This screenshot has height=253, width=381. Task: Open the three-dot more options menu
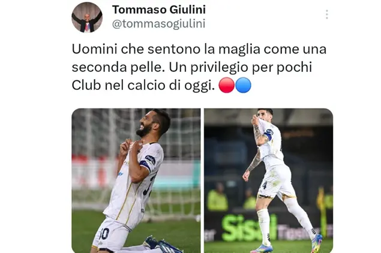(x=327, y=14)
